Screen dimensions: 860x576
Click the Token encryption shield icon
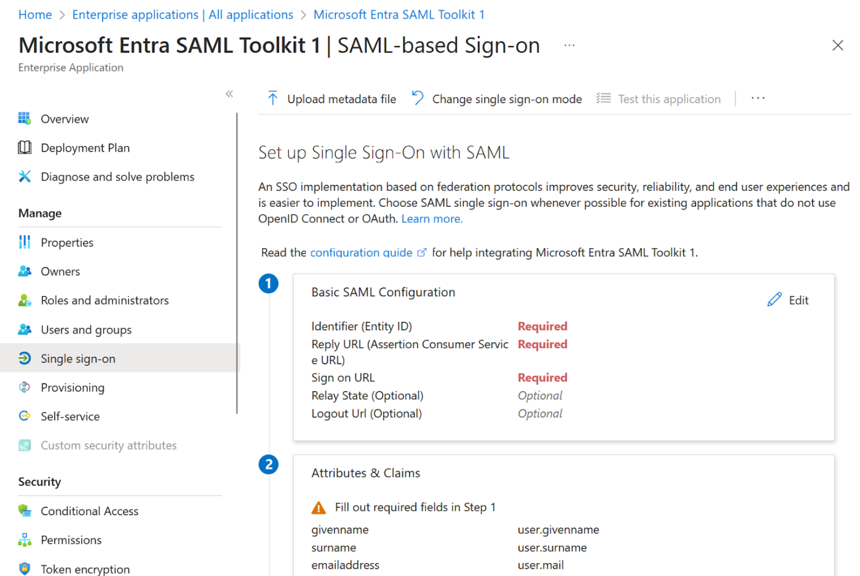click(x=25, y=569)
